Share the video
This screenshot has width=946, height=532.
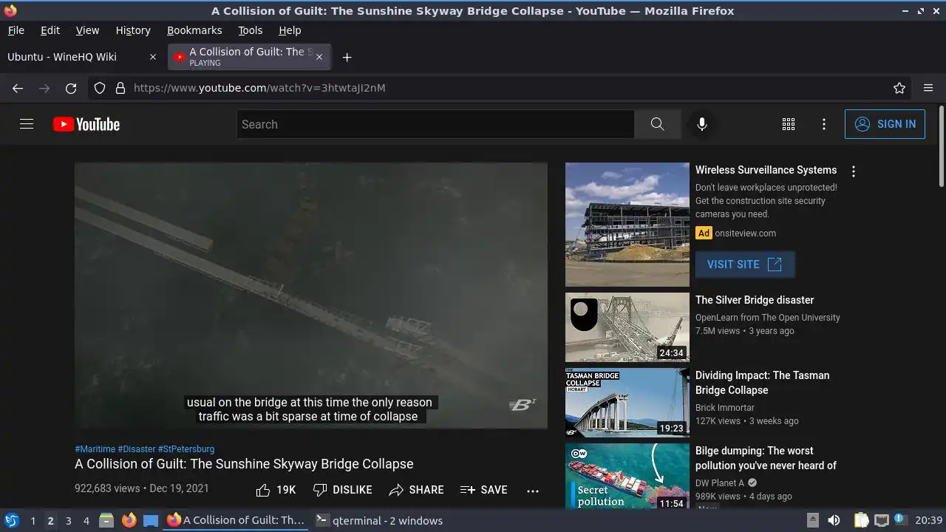[416, 490]
